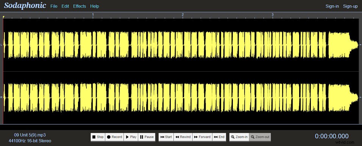The width and height of the screenshot is (362, 146).
Task: Click the right channel R label
Action: click(2, 97)
